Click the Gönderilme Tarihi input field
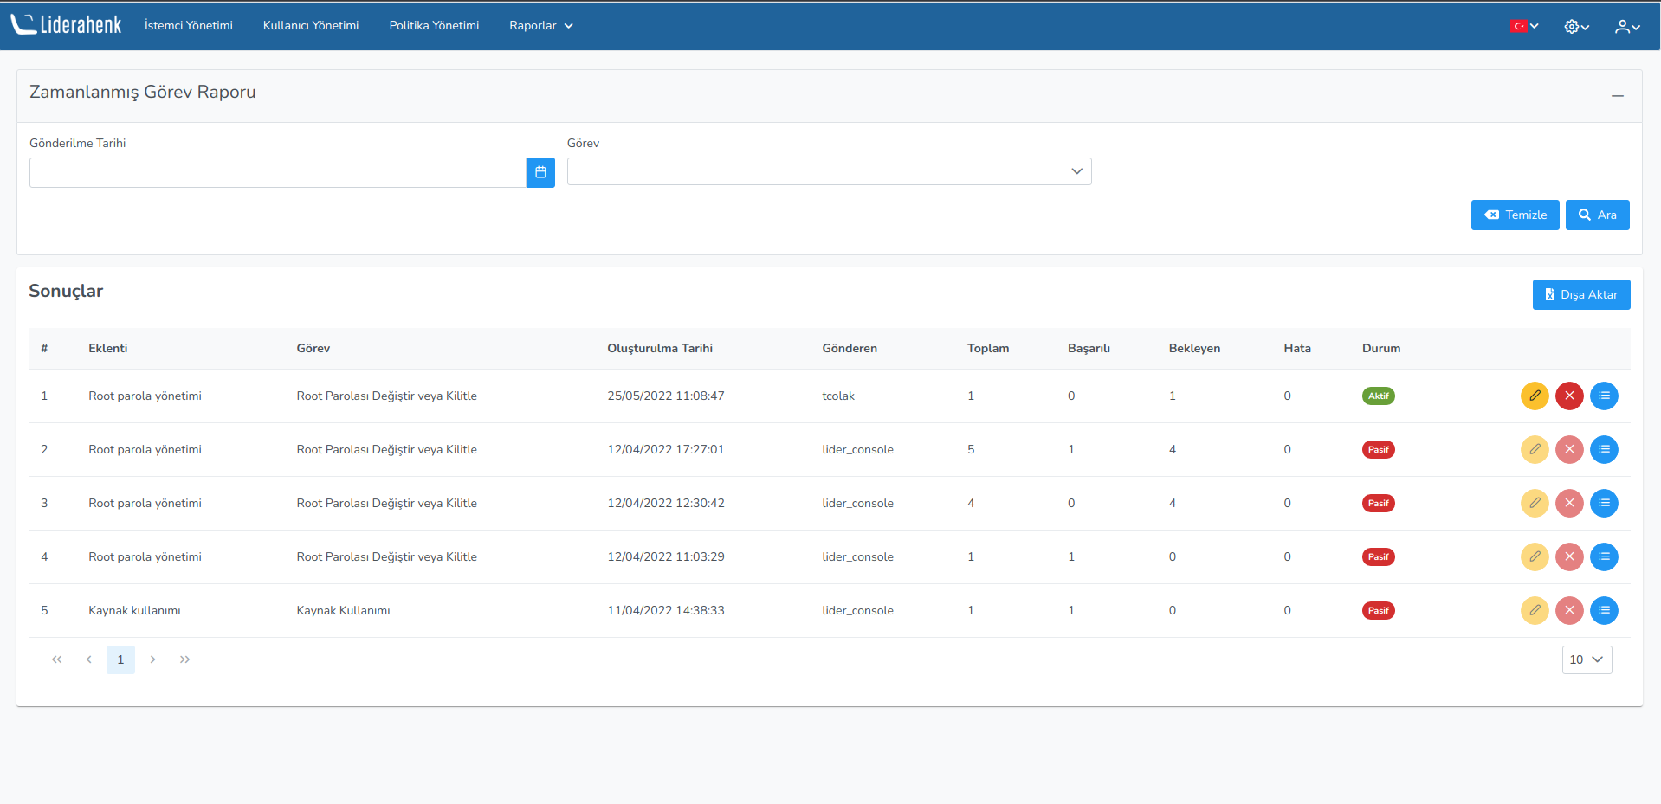 [x=278, y=172]
